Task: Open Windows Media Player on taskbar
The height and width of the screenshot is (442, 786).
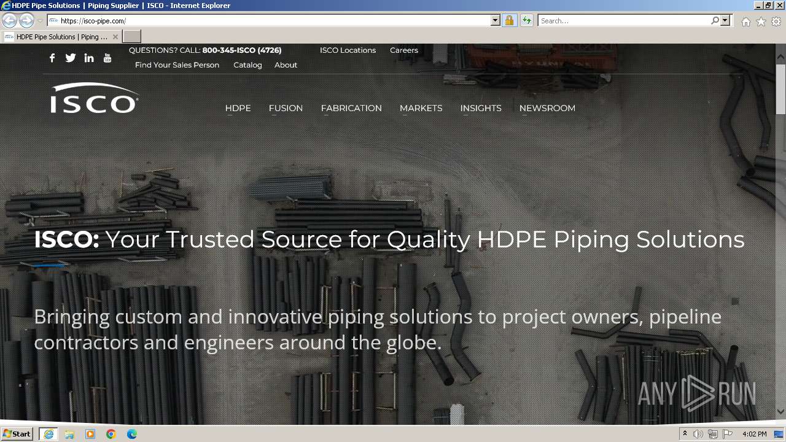Action: point(90,434)
